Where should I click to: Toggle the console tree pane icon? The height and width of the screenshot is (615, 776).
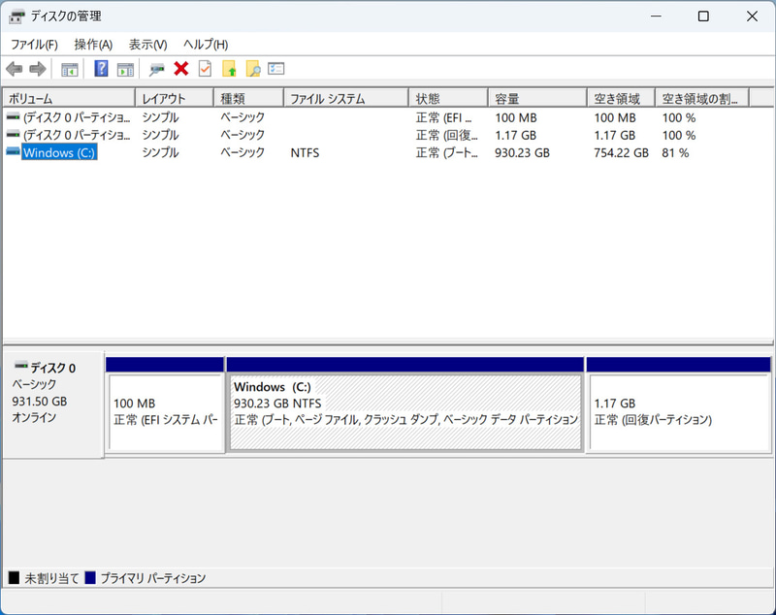pyautogui.click(x=69, y=69)
